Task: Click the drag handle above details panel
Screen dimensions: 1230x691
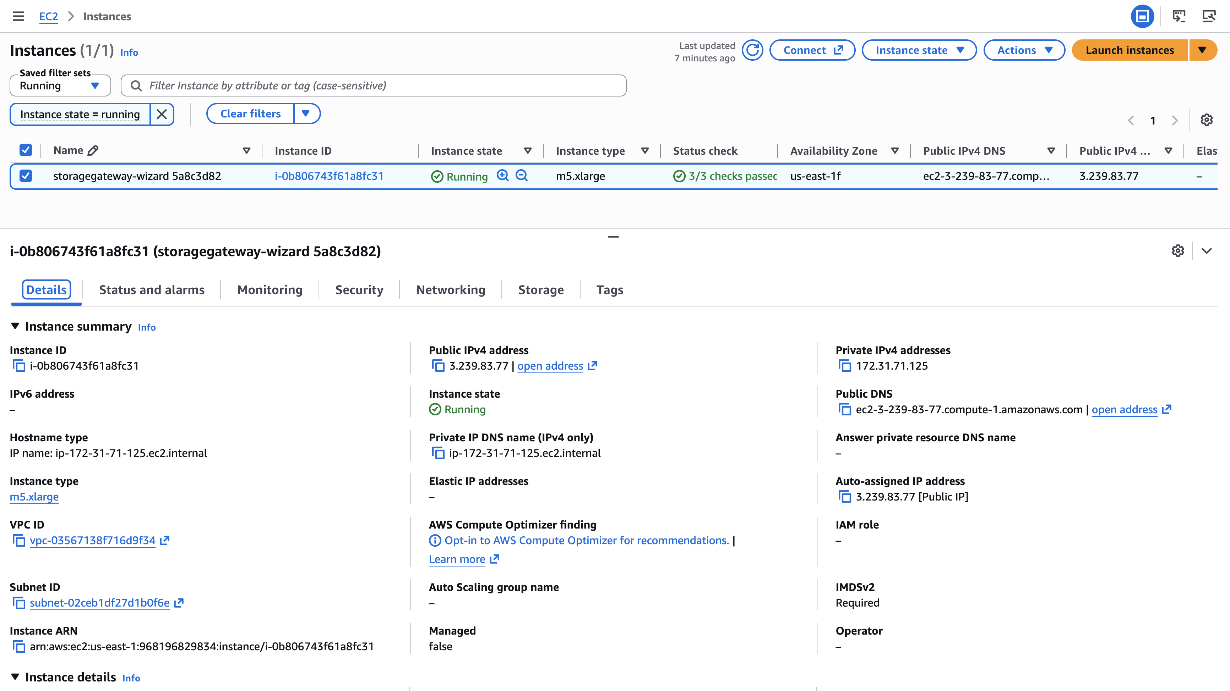Action: (x=613, y=237)
